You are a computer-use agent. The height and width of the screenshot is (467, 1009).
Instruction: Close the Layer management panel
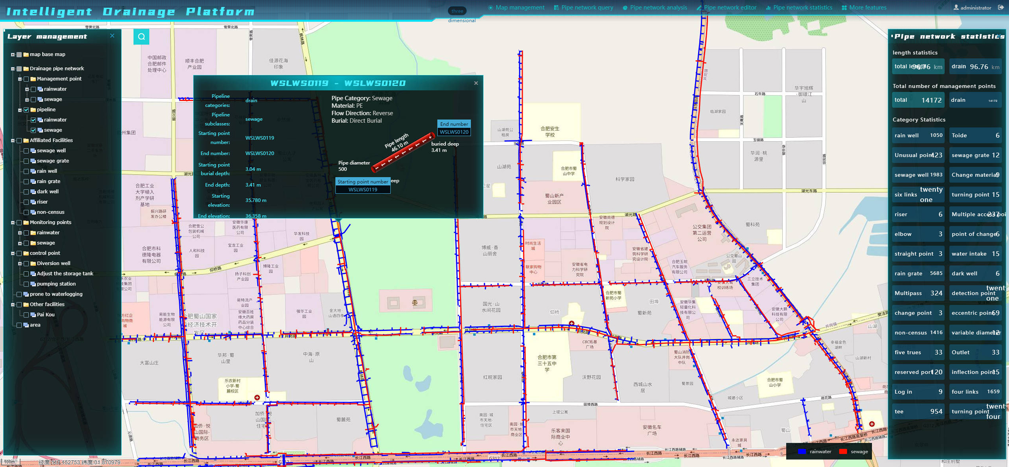[112, 36]
